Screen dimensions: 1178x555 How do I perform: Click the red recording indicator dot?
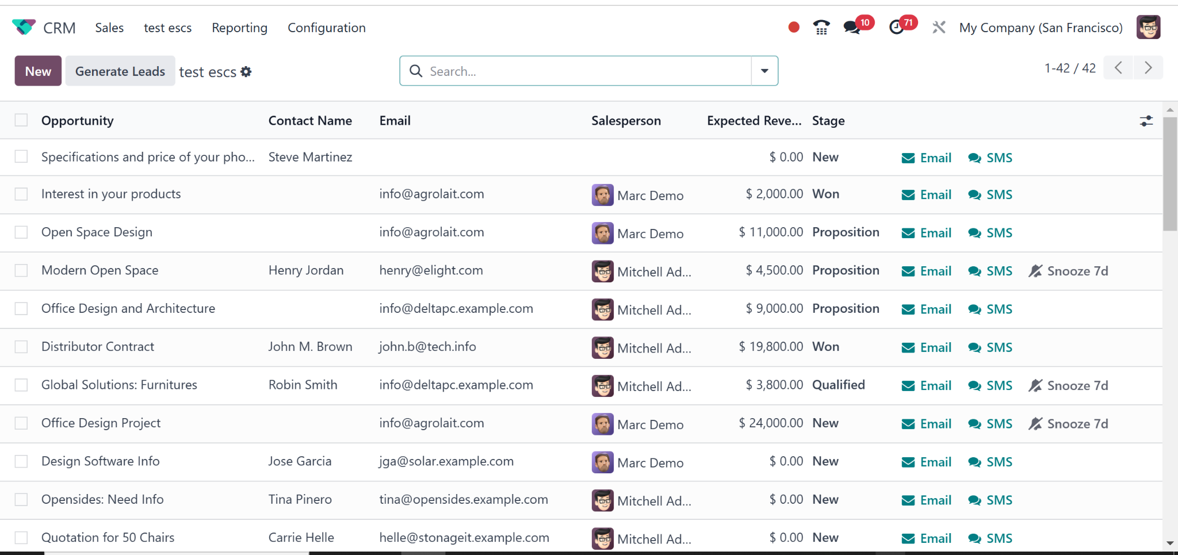point(794,27)
